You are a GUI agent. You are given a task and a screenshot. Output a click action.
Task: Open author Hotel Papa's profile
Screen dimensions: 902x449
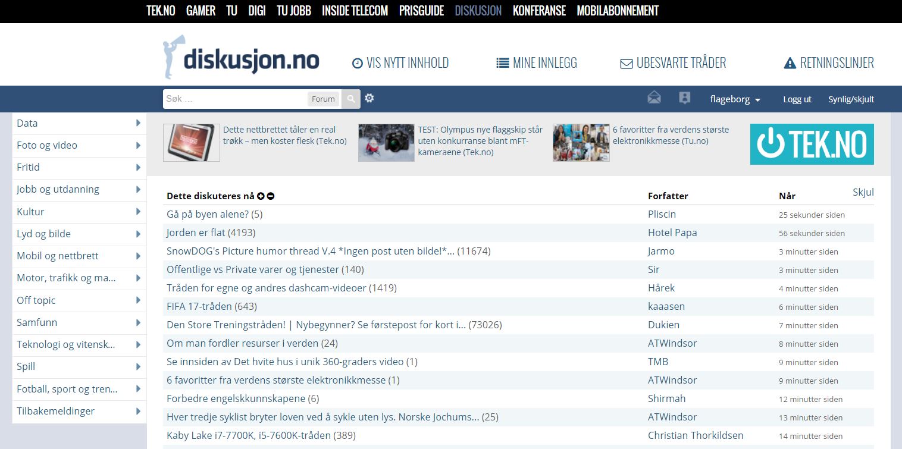point(672,233)
